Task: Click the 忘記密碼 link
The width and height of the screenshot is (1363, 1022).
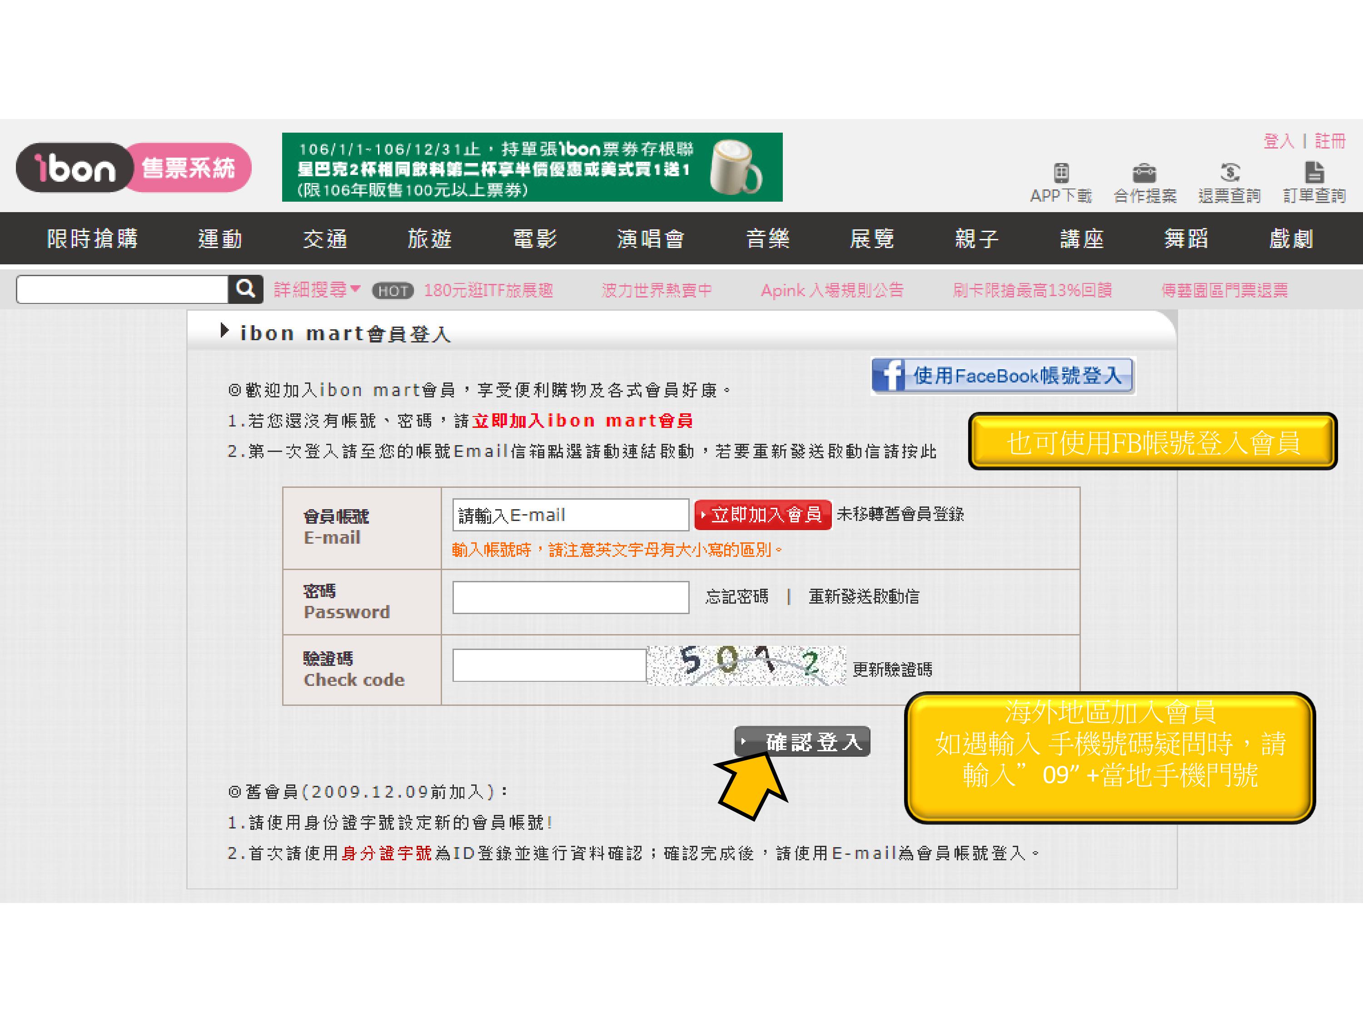Action: (736, 596)
